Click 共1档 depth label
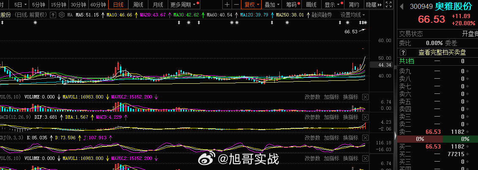 407,61
